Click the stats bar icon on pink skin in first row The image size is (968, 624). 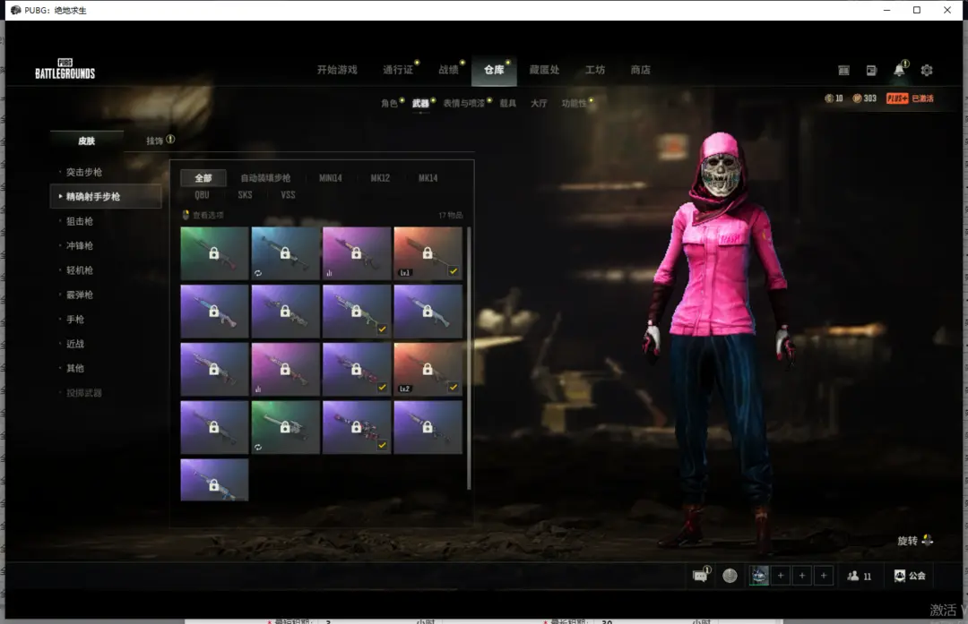pyautogui.click(x=329, y=272)
